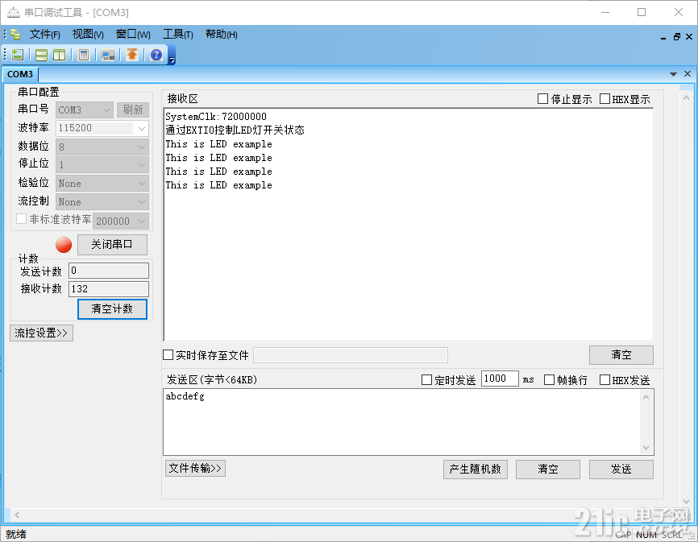
Task: Enable the HEX发送 checkbox
Action: coord(605,379)
